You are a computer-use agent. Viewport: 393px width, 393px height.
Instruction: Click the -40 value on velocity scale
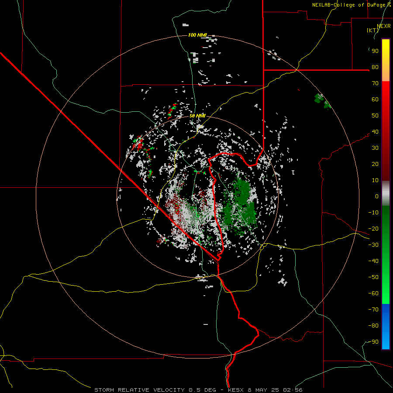tap(373, 261)
